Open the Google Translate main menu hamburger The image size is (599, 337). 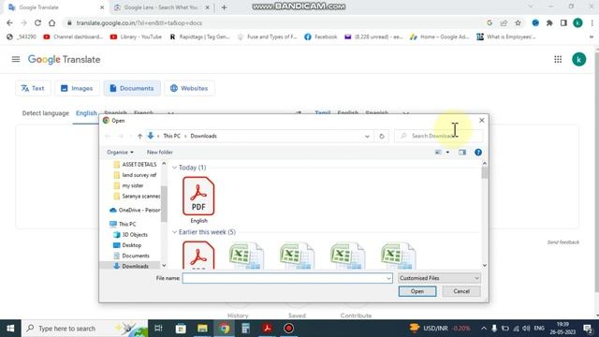pos(16,59)
